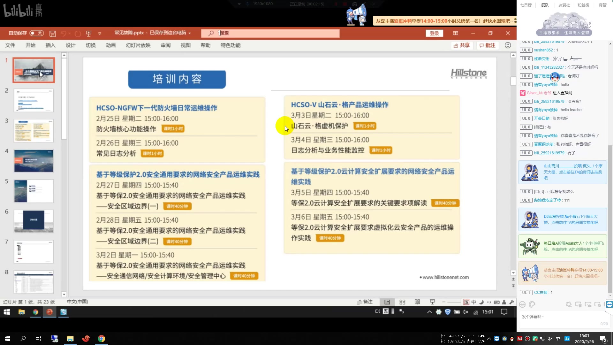
Task: Open the 审阅 ribbon tab
Action: 166,45
